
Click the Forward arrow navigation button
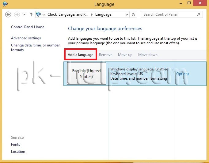tap(17, 14)
